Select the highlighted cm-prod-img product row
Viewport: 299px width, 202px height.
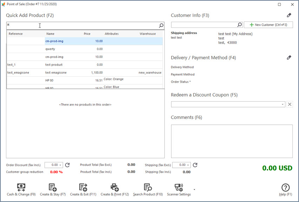click(85, 41)
